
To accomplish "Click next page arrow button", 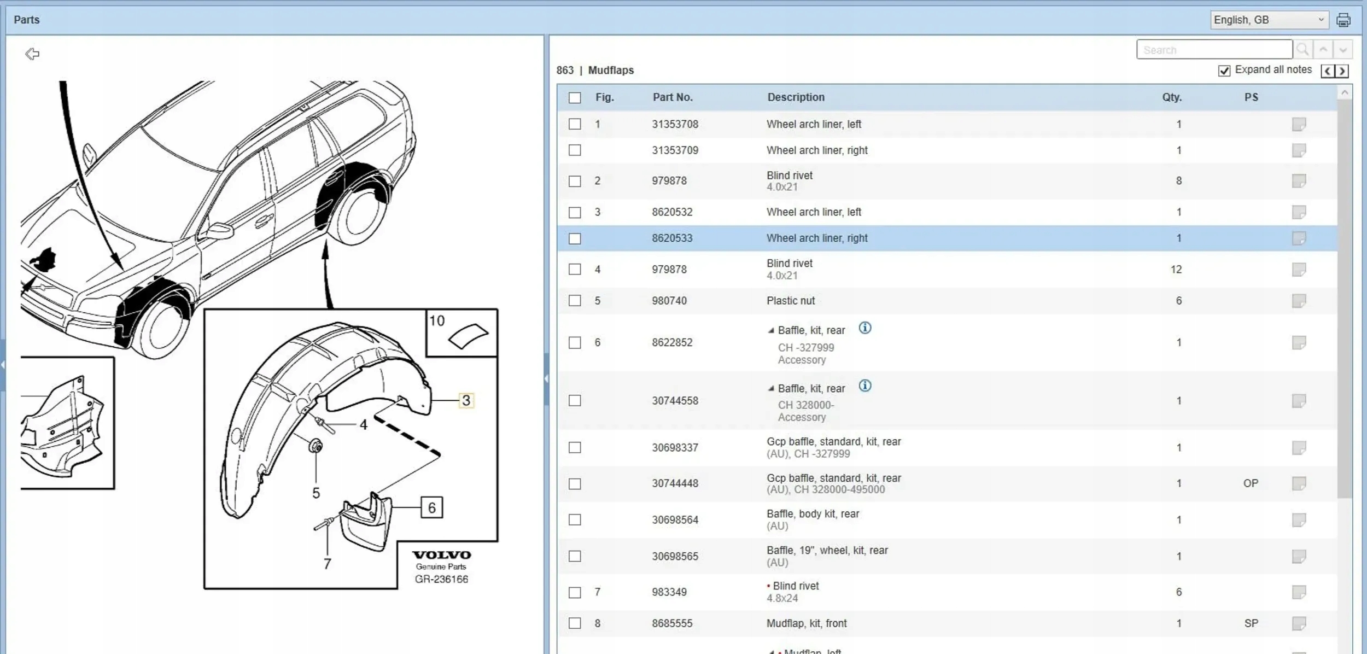I will [1342, 71].
